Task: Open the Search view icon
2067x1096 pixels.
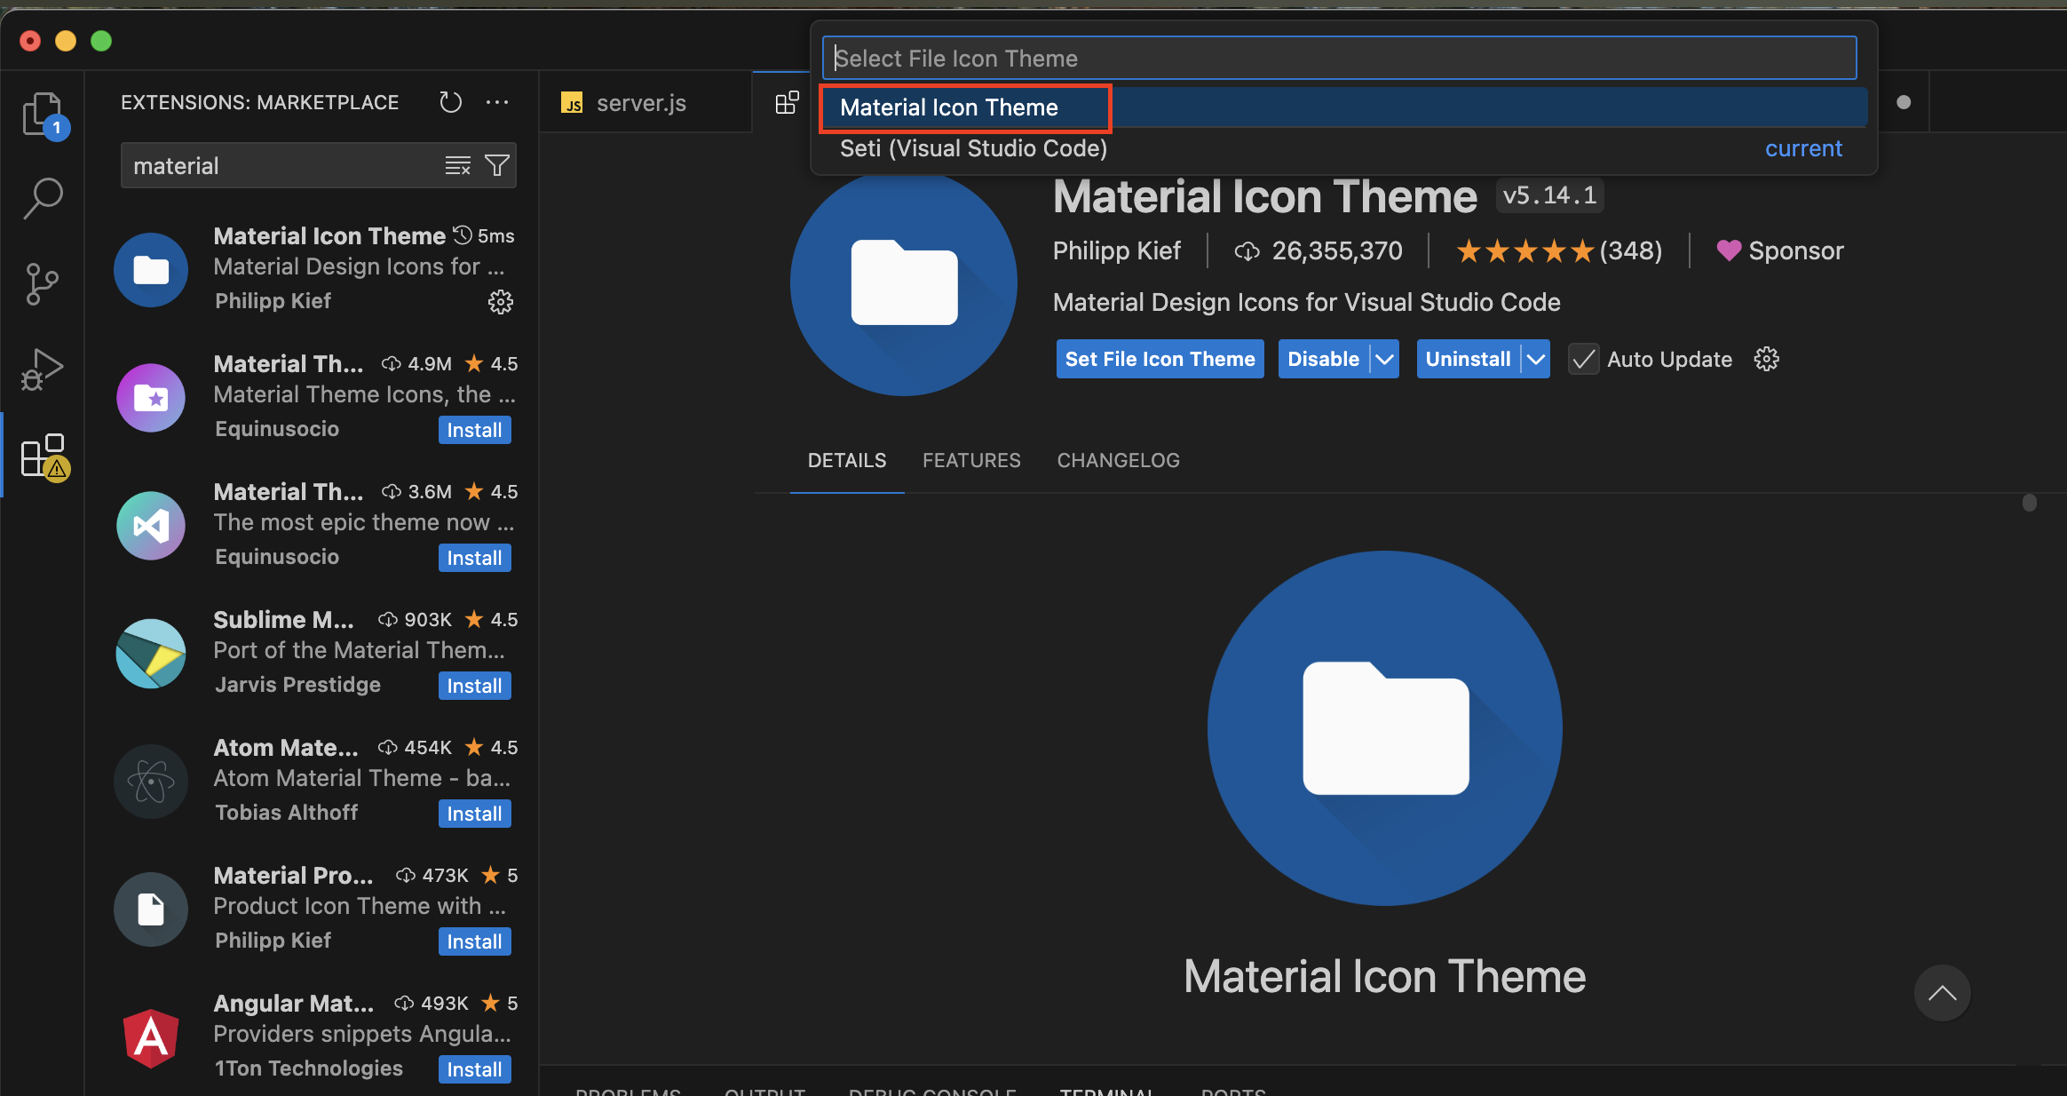Action: 43,198
